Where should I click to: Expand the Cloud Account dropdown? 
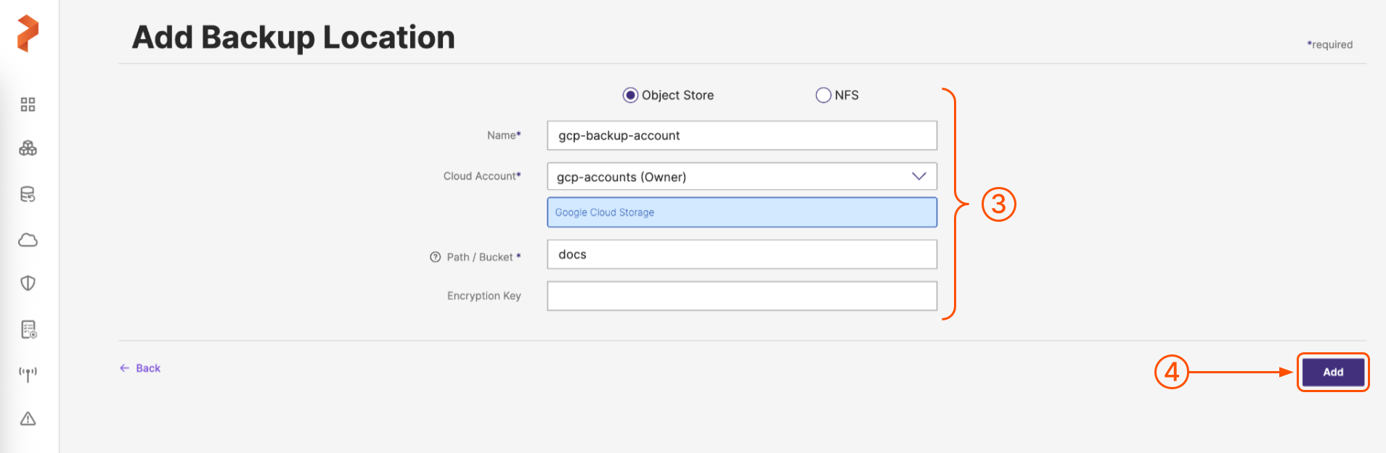pyautogui.click(x=741, y=177)
